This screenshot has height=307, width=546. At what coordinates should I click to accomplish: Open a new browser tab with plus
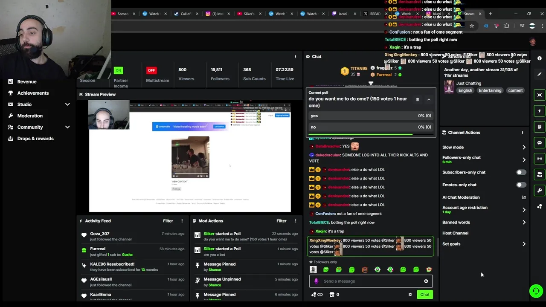[x=490, y=14]
